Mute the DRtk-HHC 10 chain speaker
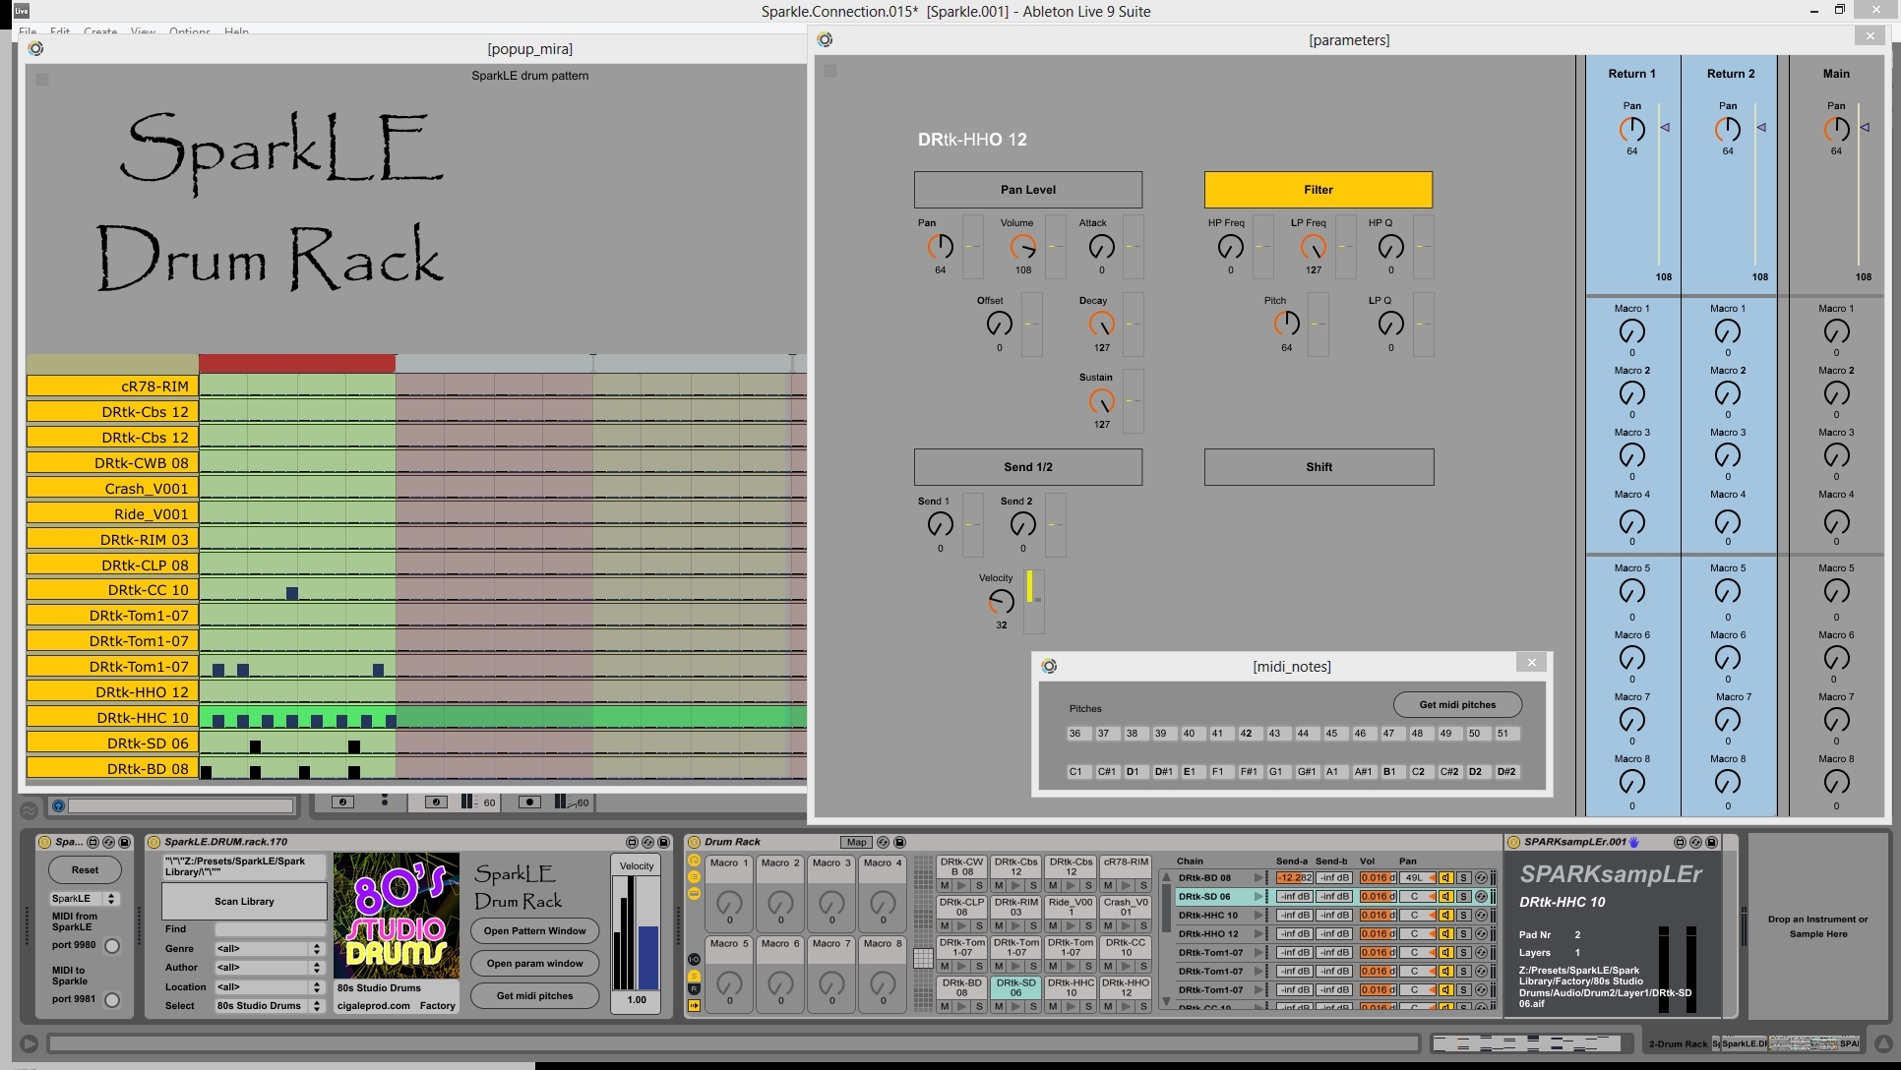Image resolution: width=1901 pixels, height=1070 pixels. coord(1445,916)
